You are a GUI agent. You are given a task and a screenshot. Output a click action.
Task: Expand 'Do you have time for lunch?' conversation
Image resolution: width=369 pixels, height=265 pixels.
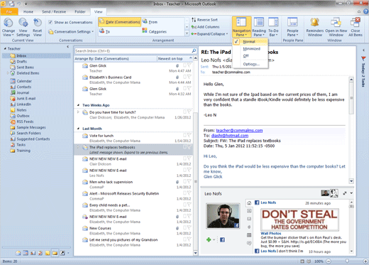tap(78, 112)
